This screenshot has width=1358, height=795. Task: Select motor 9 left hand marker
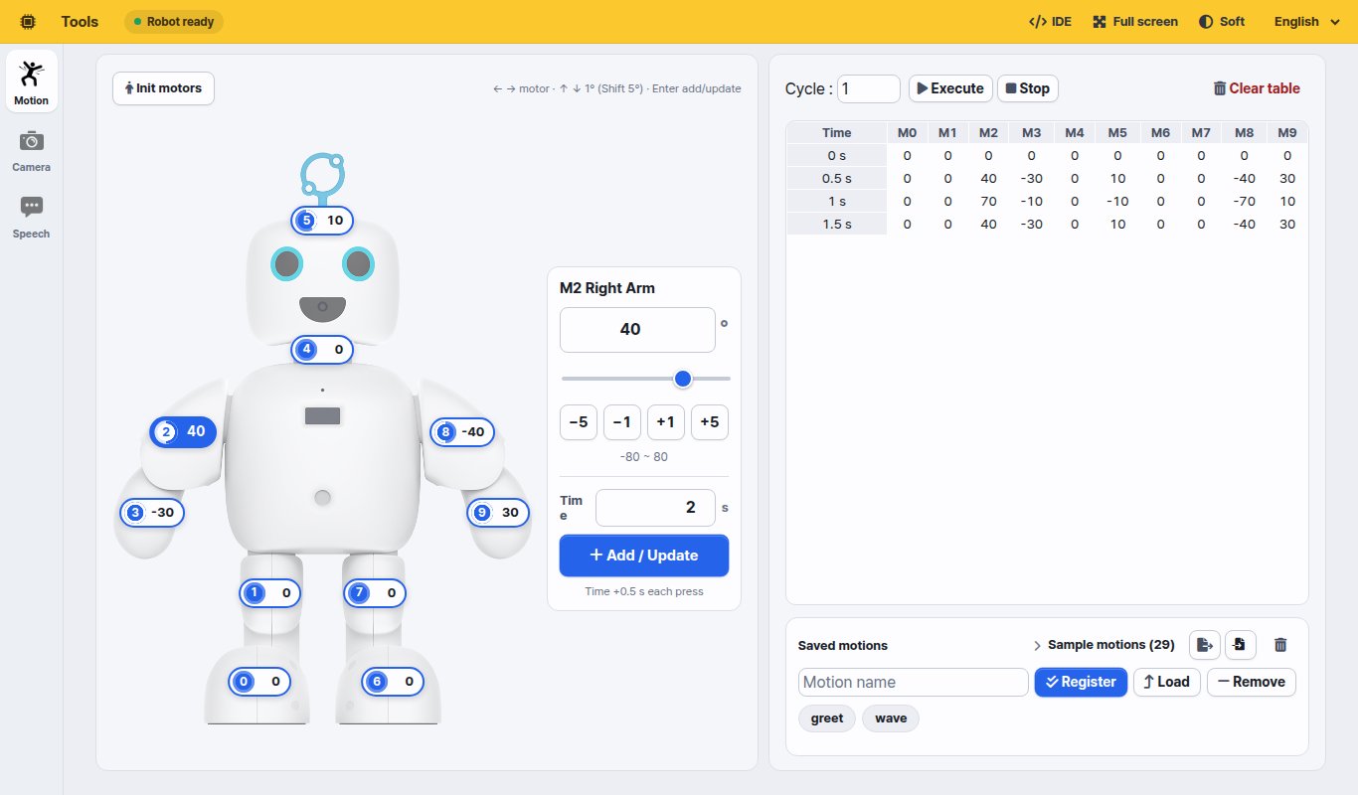[x=499, y=513]
